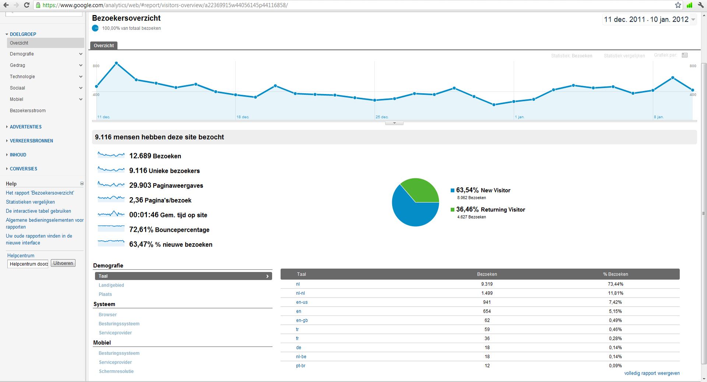Collapse the Help panel with the minus icon
The height and width of the screenshot is (382, 707).
point(82,184)
